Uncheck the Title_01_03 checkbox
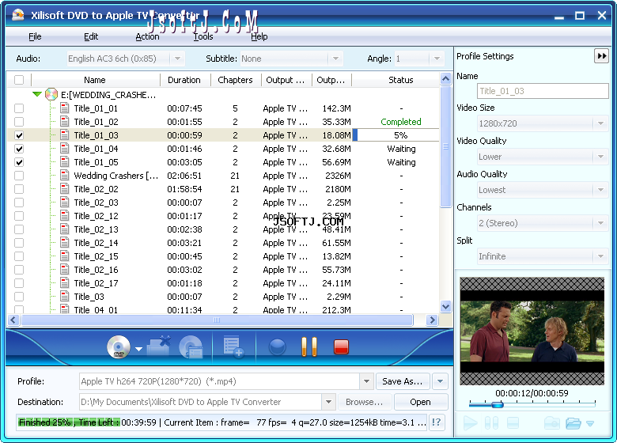 (19, 135)
